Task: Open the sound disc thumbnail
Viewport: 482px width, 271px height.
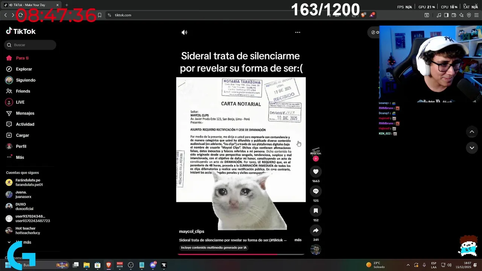Action: point(316,250)
